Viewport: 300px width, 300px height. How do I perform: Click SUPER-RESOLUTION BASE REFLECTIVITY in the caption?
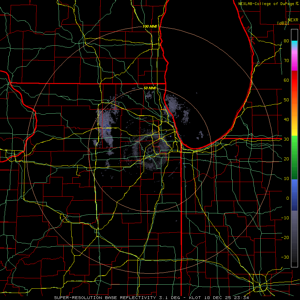pyautogui.click(x=105, y=298)
